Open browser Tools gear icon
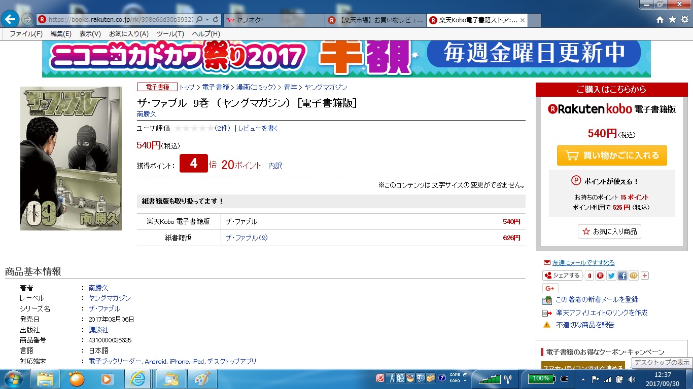The height and width of the screenshot is (389, 693). (x=684, y=20)
